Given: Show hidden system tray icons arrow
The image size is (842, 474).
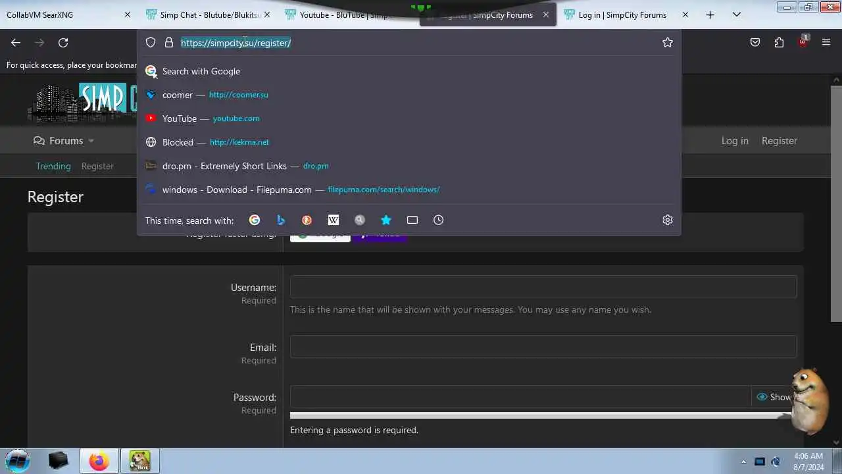Looking at the screenshot, I should (743, 461).
